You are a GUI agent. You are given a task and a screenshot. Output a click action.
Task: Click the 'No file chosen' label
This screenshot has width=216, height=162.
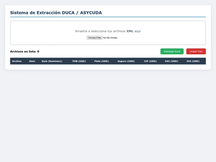point(110,38)
